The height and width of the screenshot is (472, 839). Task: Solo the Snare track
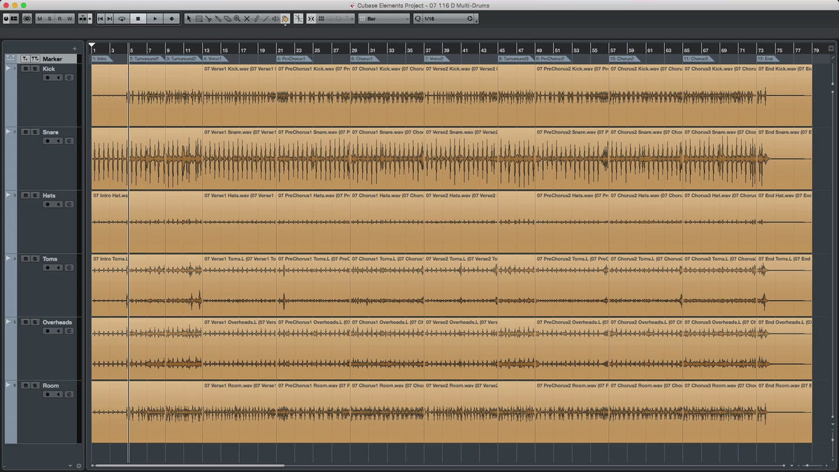pos(34,132)
